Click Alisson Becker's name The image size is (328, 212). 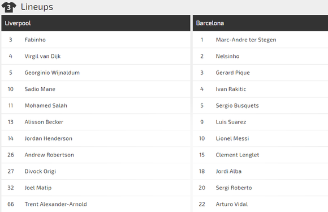pyautogui.click(x=44, y=122)
